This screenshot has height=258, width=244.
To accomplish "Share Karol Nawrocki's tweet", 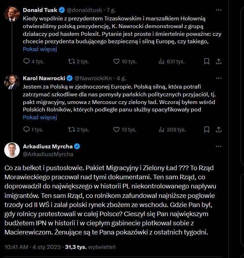I will point(219,129).
